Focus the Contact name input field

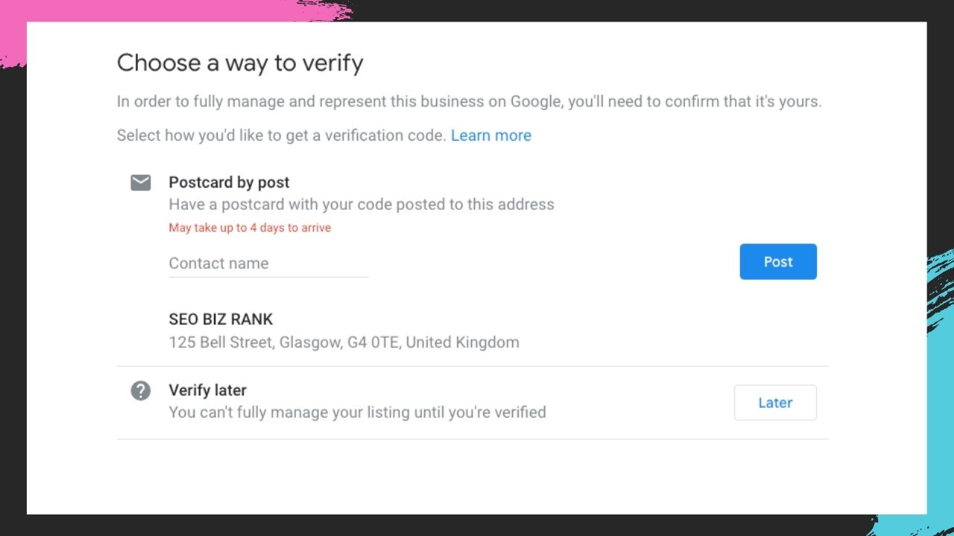pyautogui.click(x=268, y=264)
